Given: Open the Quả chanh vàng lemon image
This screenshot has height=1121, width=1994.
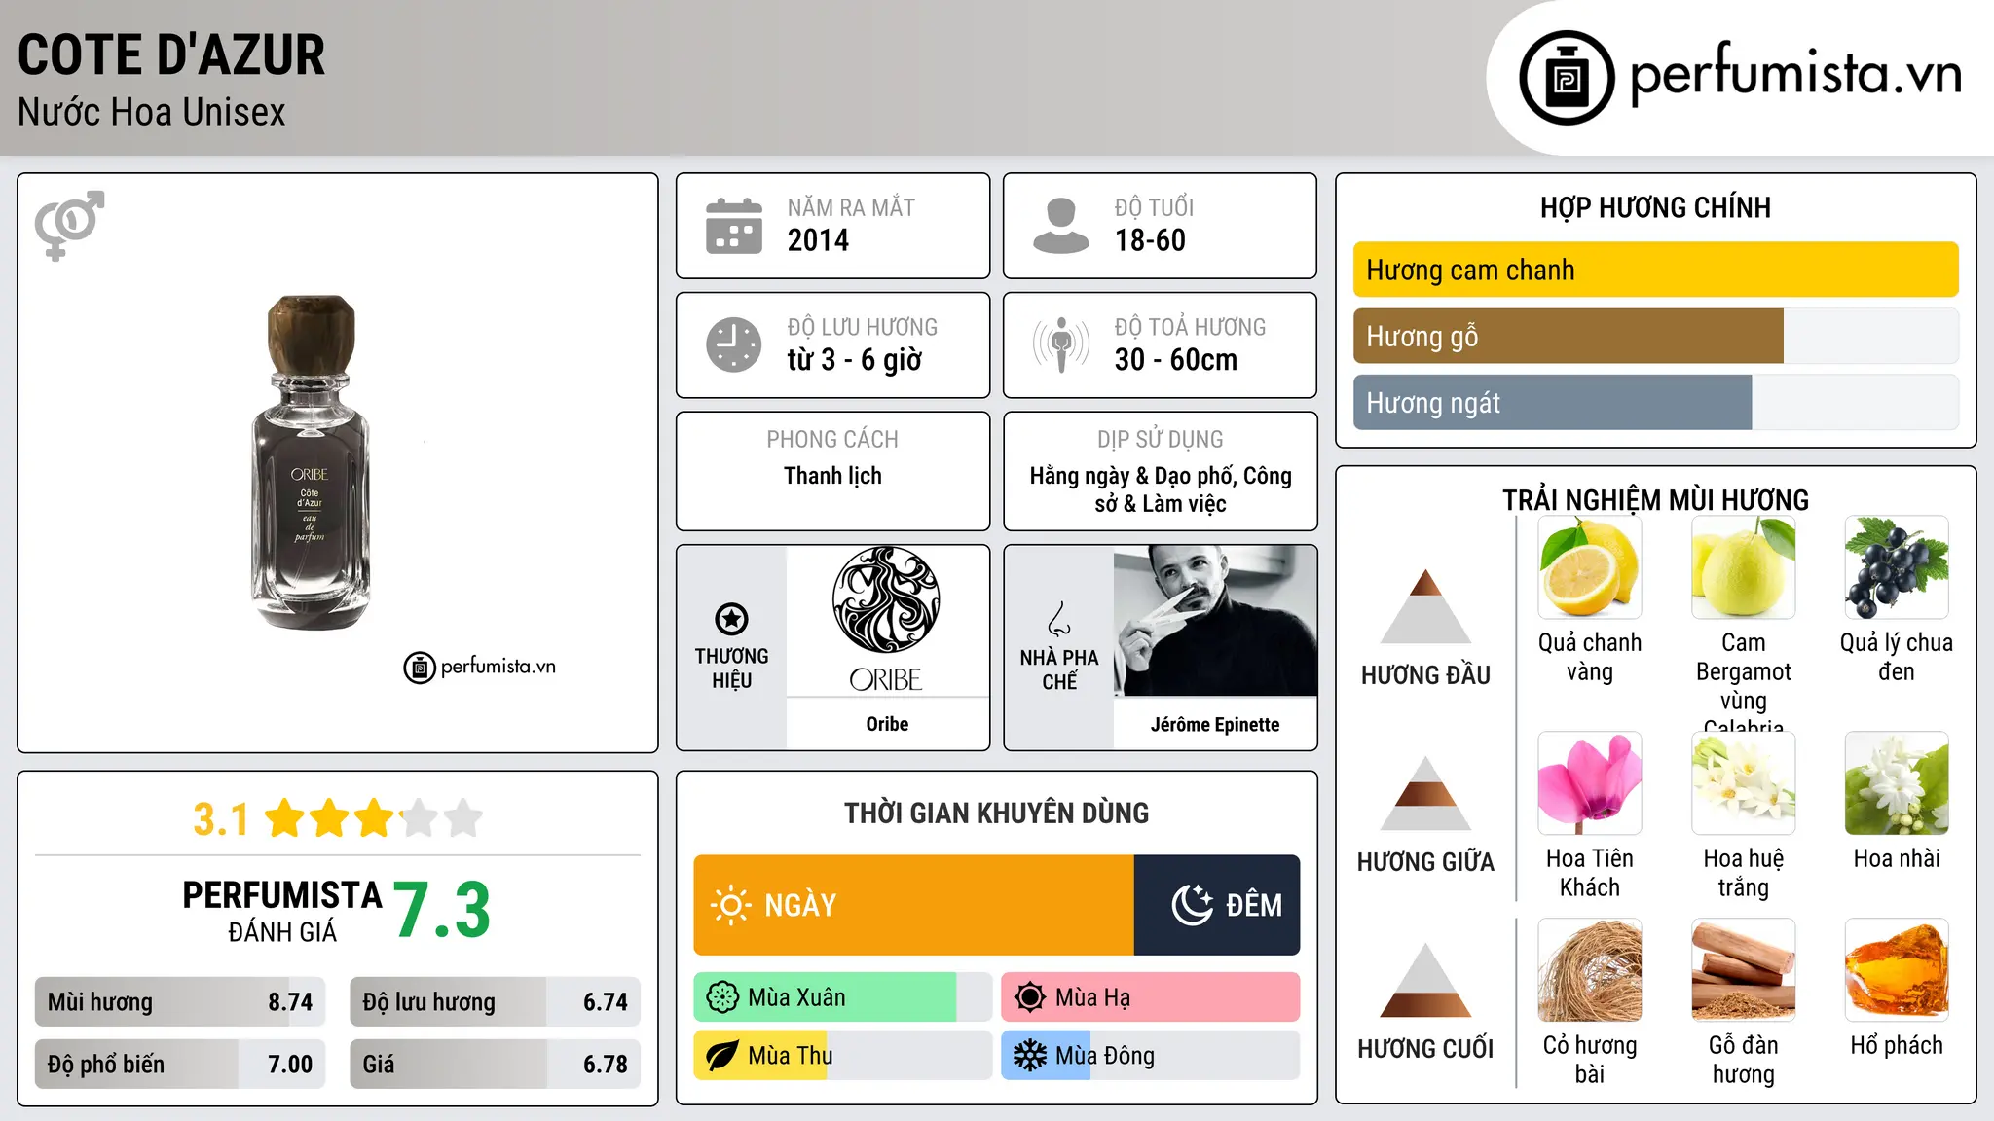Looking at the screenshot, I should point(1590,567).
